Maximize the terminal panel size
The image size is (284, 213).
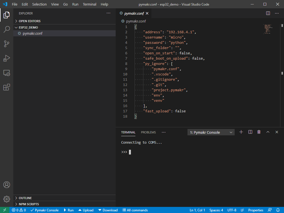tap(268, 132)
